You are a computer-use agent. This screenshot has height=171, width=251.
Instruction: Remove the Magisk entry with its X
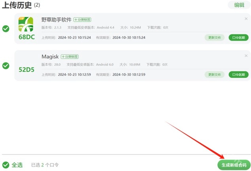[x=246, y=56]
